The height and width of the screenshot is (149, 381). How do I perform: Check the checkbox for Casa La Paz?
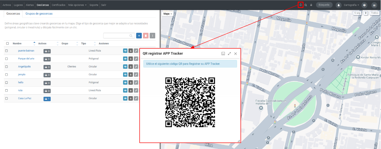pyautogui.click(x=6, y=98)
